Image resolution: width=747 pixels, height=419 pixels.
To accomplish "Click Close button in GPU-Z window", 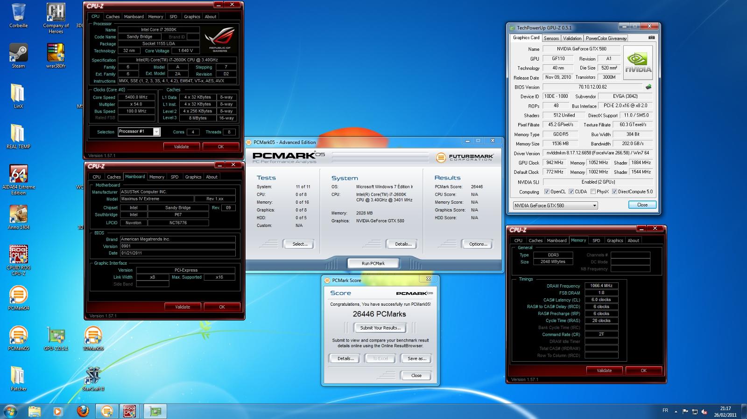I will click(642, 205).
